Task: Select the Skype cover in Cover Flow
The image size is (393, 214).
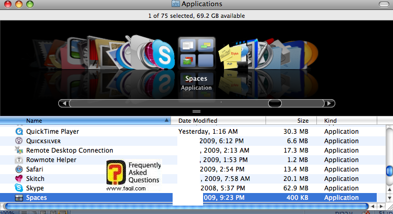Action: [x=163, y=55]
